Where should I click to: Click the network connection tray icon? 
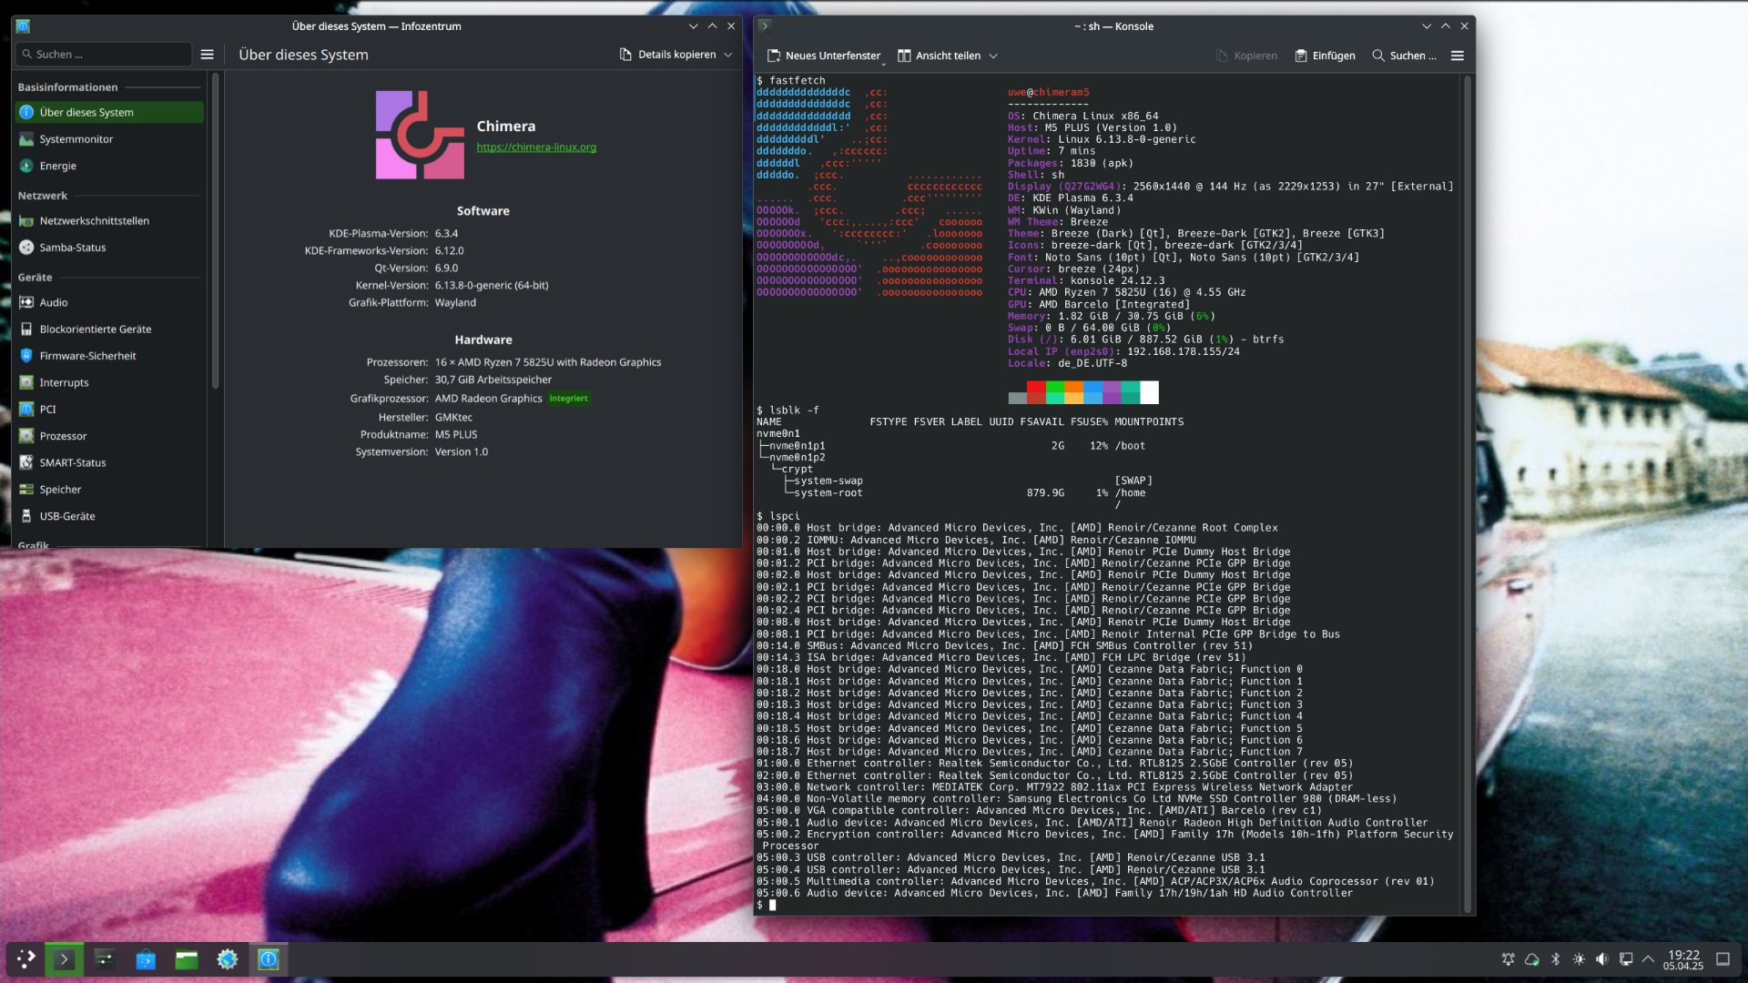tap(1626, 959)
